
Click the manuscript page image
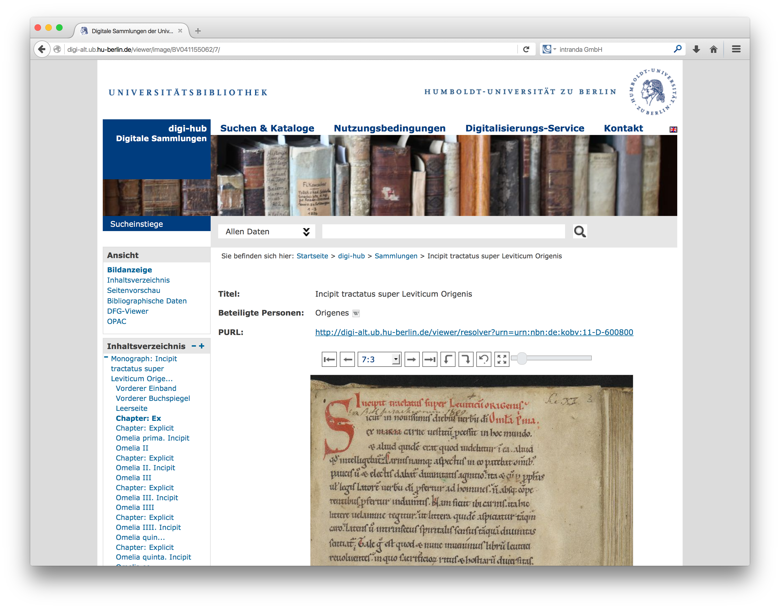[x=471, y=470]
